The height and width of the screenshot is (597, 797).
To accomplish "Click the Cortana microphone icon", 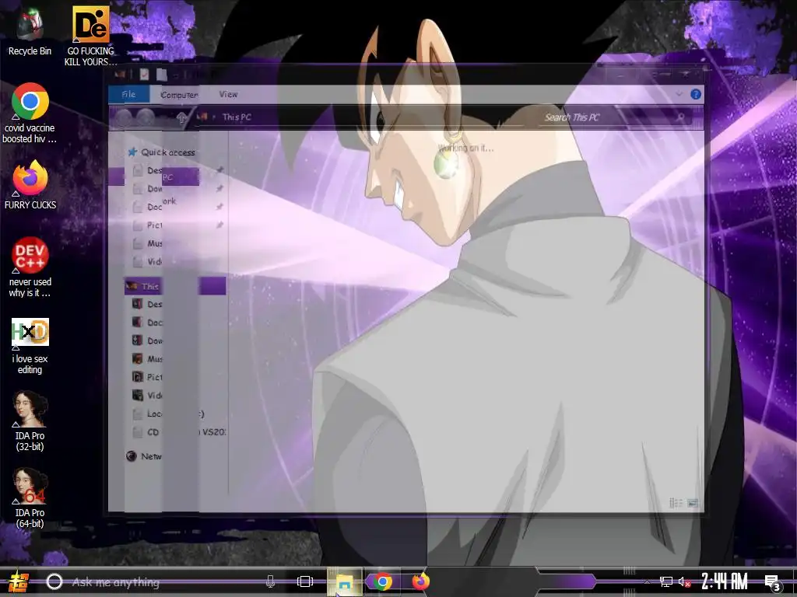I will pos(270,581).
